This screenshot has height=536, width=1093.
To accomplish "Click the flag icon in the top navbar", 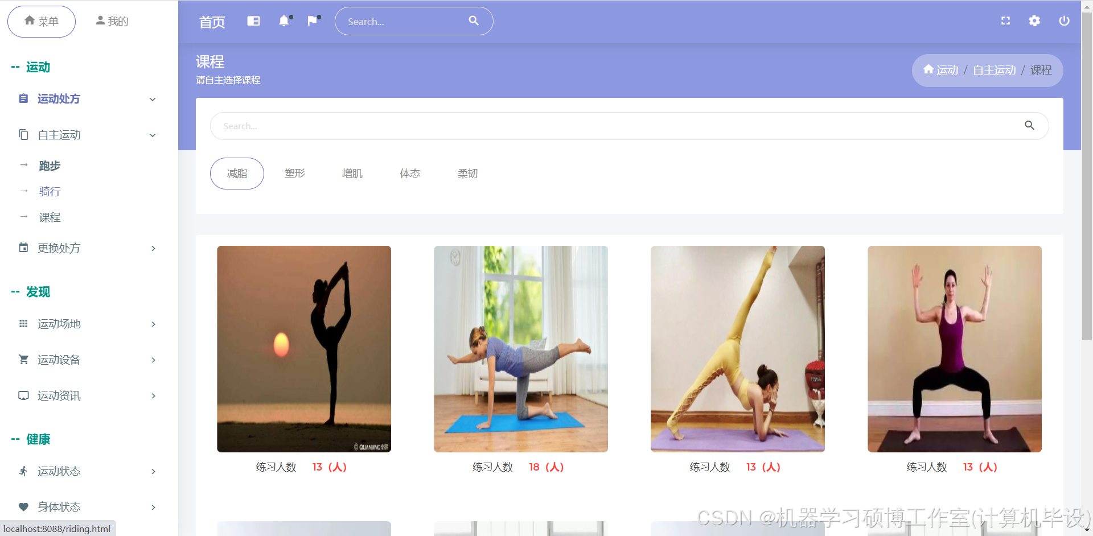I will [312, 21].
